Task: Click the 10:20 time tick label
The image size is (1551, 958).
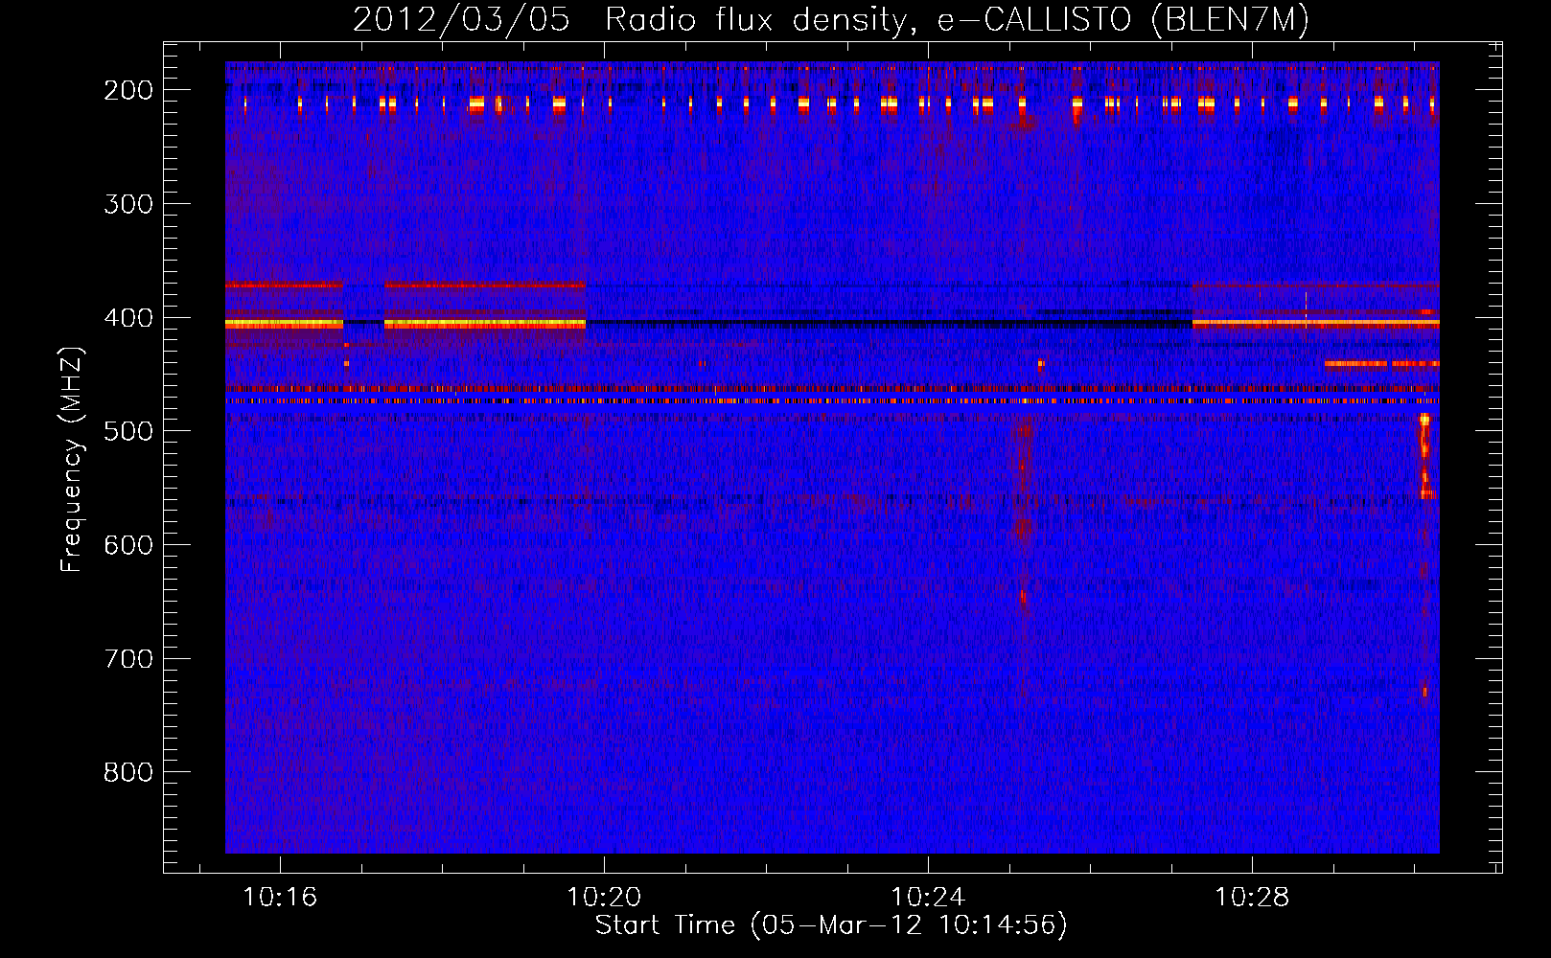Action: click(x=604, y=898)
